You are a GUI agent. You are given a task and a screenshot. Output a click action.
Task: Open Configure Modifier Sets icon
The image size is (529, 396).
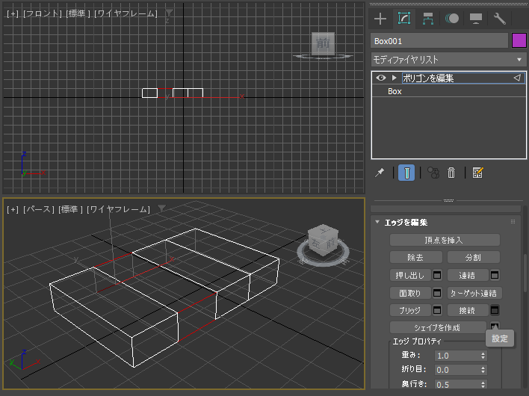(478, 173)
